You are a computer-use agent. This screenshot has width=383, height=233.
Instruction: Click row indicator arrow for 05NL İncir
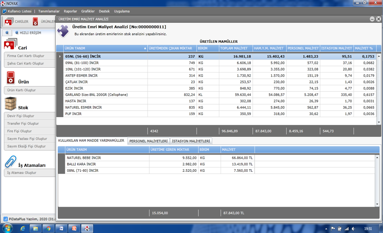coord(60,56)
